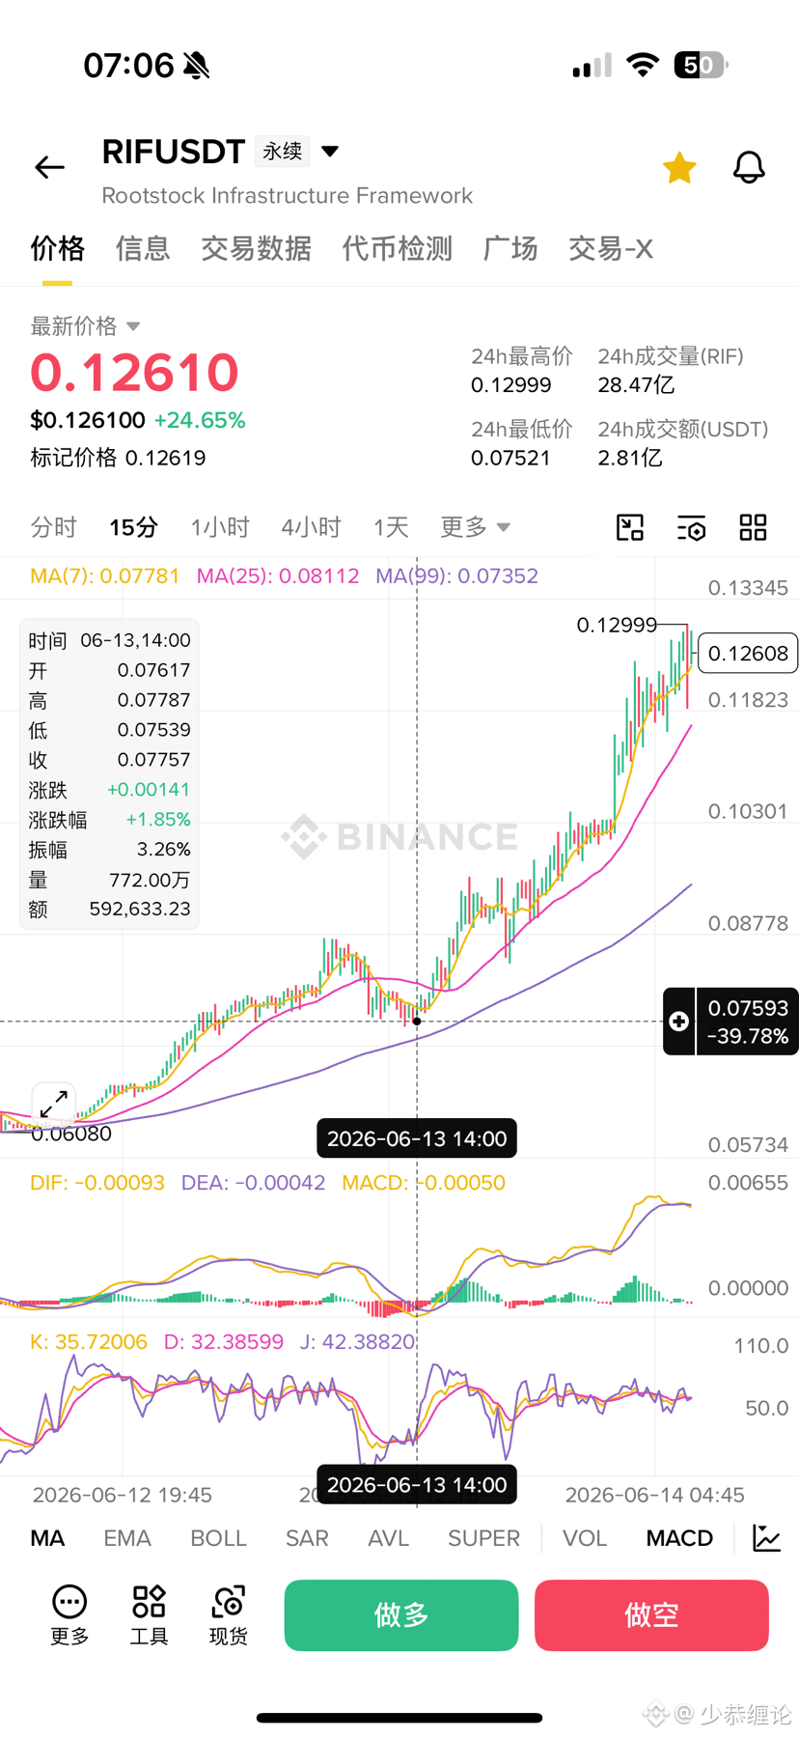Open the chart indicator settings icon
The width and height of the screenshot is (799, 1739).
(x=691, y=527)
